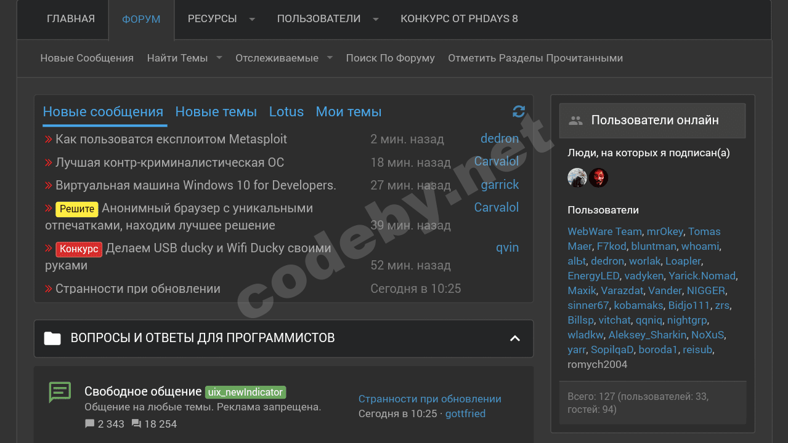Screen dimensions: 788x443
Task: Open thread Лучшая контр-криминалистическая ОС
Action: (x=170, y=162)
